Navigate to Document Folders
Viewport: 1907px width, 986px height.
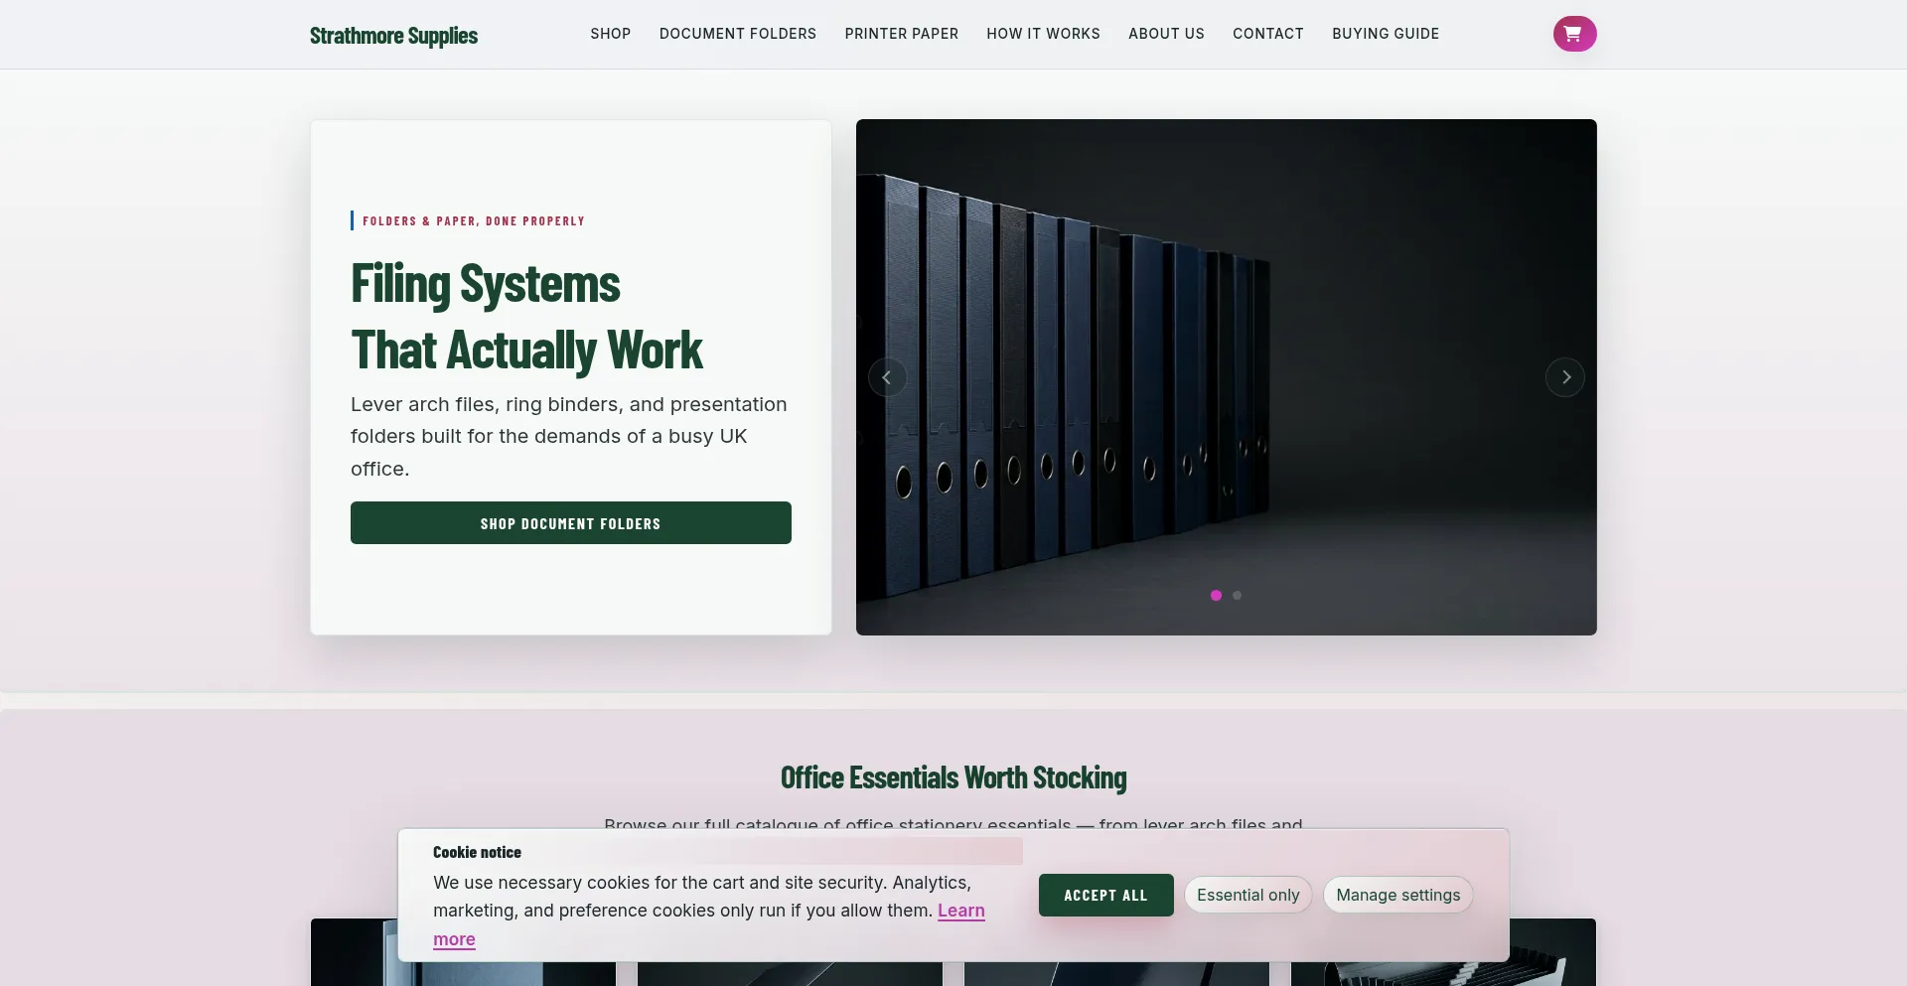pyautogui.click(x=738, y=34)
